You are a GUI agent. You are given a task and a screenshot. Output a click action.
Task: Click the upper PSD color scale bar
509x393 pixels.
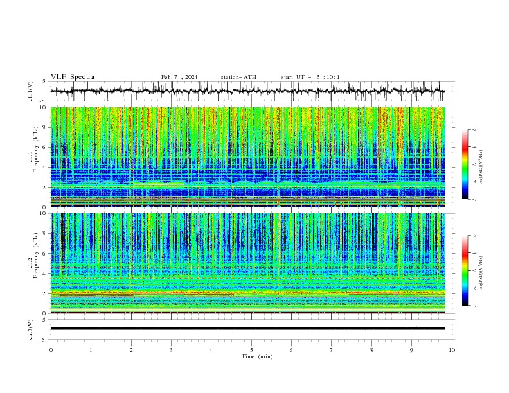tap(465, 164)
